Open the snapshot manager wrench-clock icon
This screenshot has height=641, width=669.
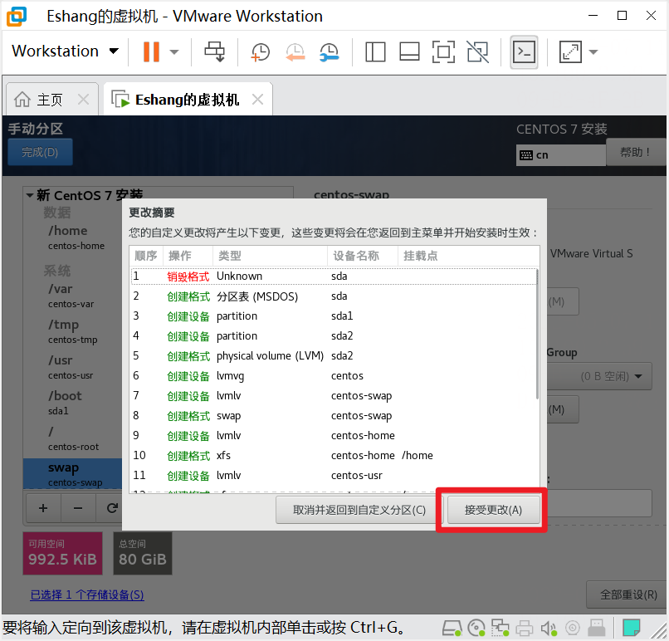coord(329,52)
